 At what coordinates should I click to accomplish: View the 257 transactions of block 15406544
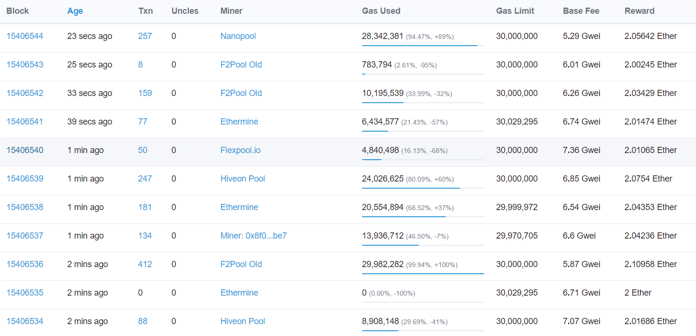point(145,36)
